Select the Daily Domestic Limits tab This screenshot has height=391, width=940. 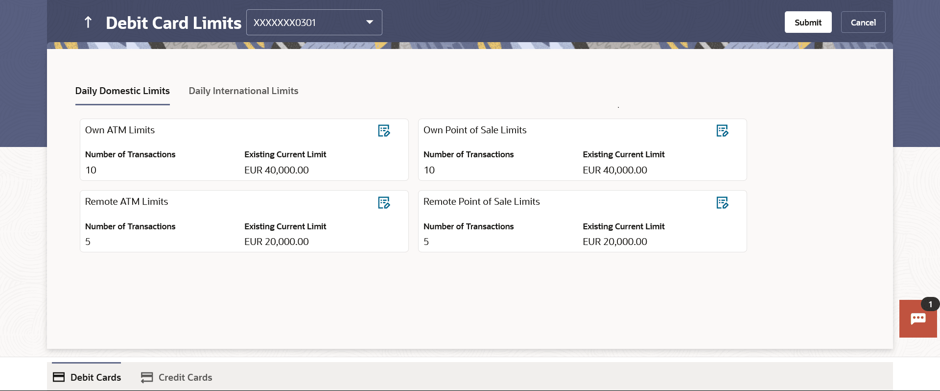click(x=122, y=91)
